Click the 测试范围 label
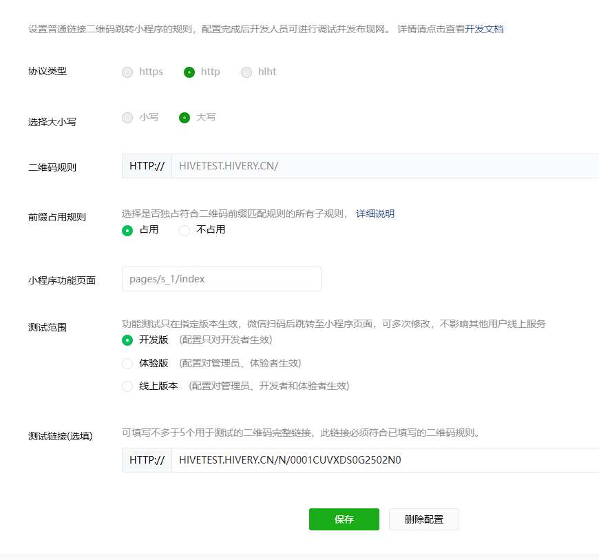The height and width of the screenshot is (560, 599). click(x=48, y=327)
